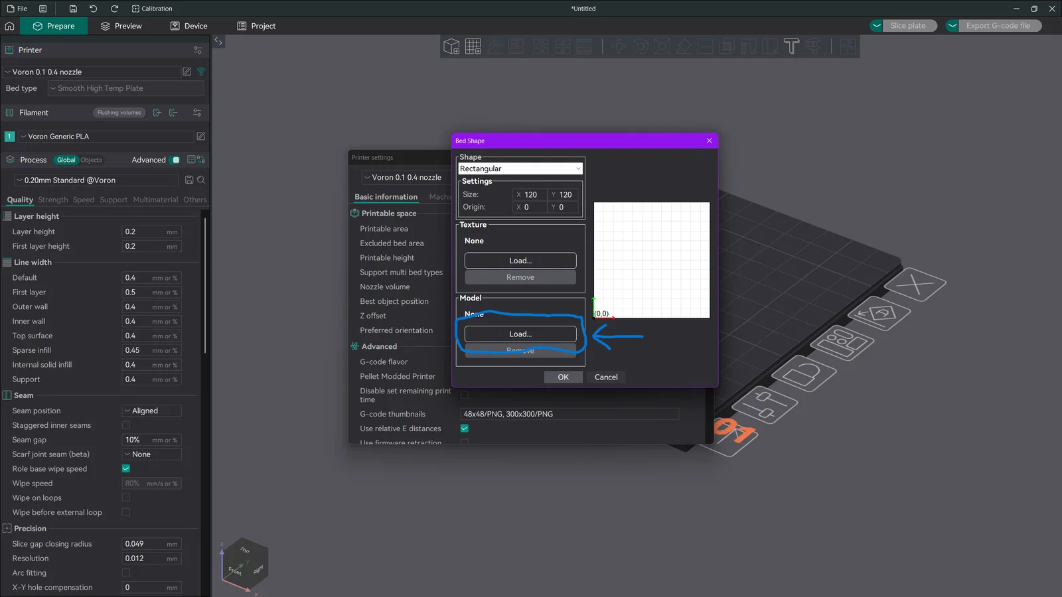
Task: Click the search icon in the Process panel
Action: pyautogui.click(x=201, y=180)
